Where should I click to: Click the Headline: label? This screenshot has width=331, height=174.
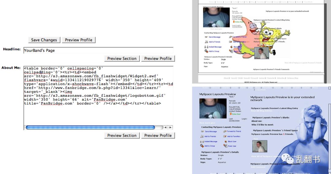(12, 49)
